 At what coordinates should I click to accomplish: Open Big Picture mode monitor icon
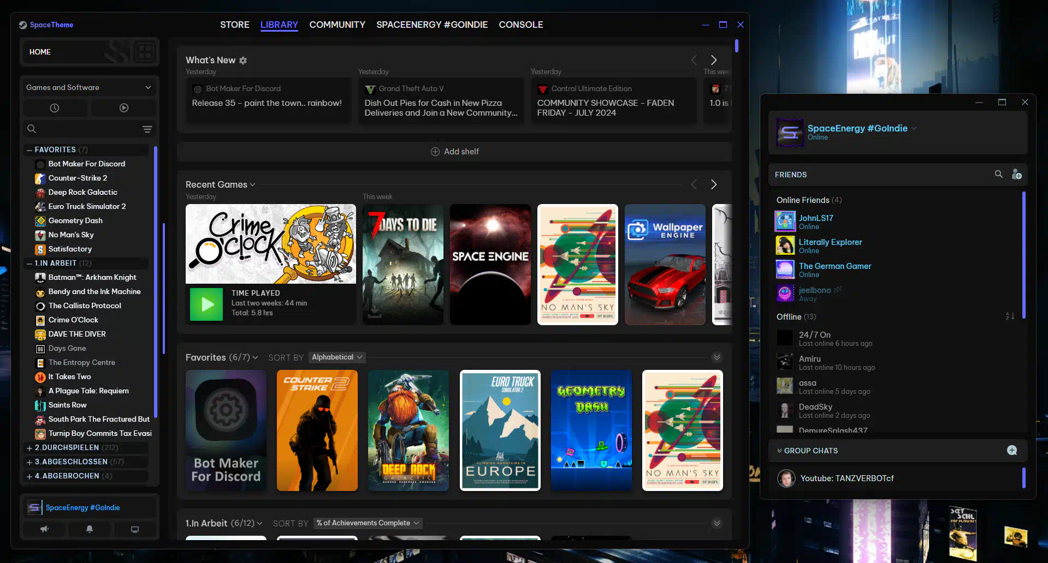[135, 529]
